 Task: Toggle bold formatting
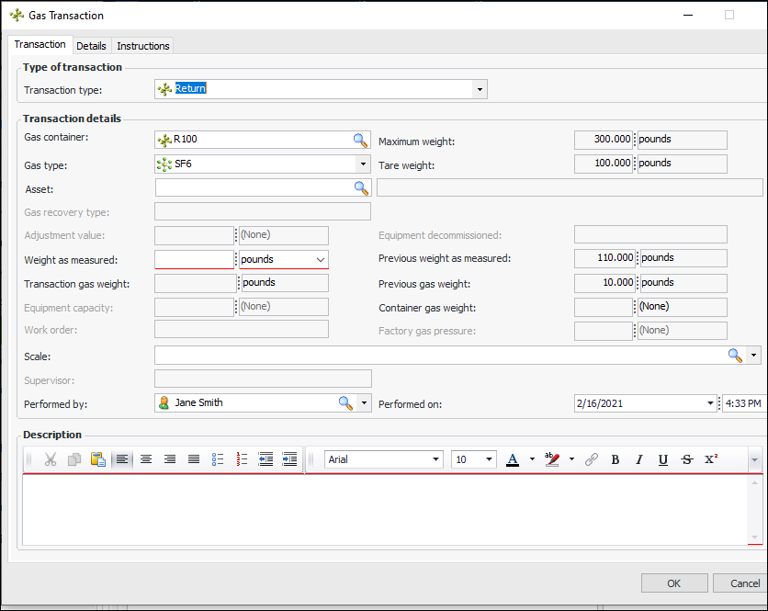(x=616, y=459)
